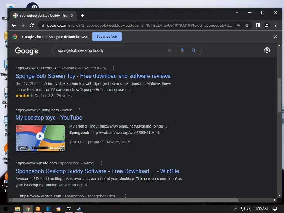The image size is (284, 213).
Task: Open the volume control in tray
Action: 249,209
